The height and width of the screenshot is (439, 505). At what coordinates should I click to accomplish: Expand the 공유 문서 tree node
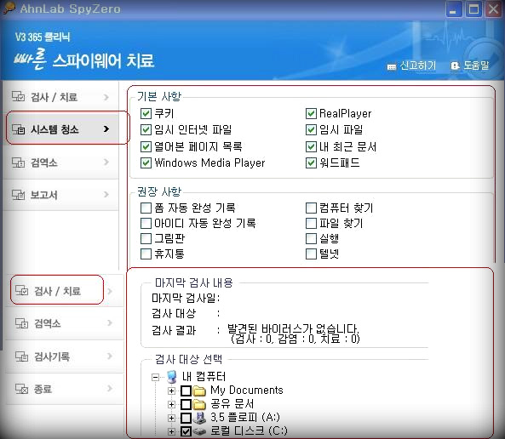(x=171, y=404)
